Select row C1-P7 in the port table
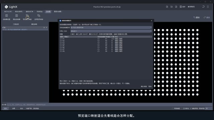Image resolution: width=214 pixels, height=120 pixels. click(x=106, y=49)
